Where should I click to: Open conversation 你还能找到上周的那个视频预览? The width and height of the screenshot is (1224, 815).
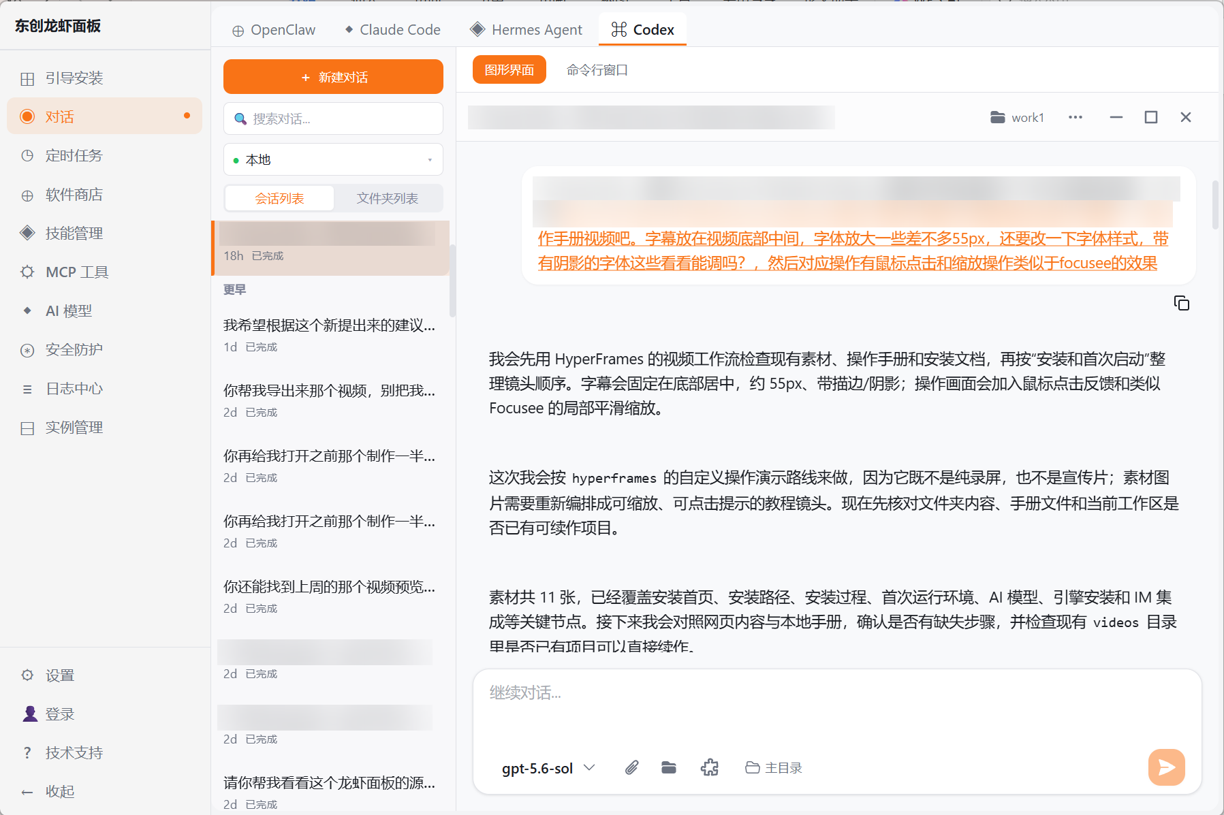click(x=330, y=596)
